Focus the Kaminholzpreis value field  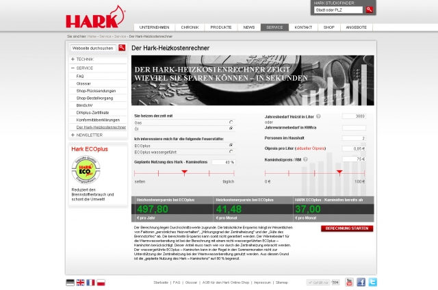pyautogui.click(x=354, y=159)
